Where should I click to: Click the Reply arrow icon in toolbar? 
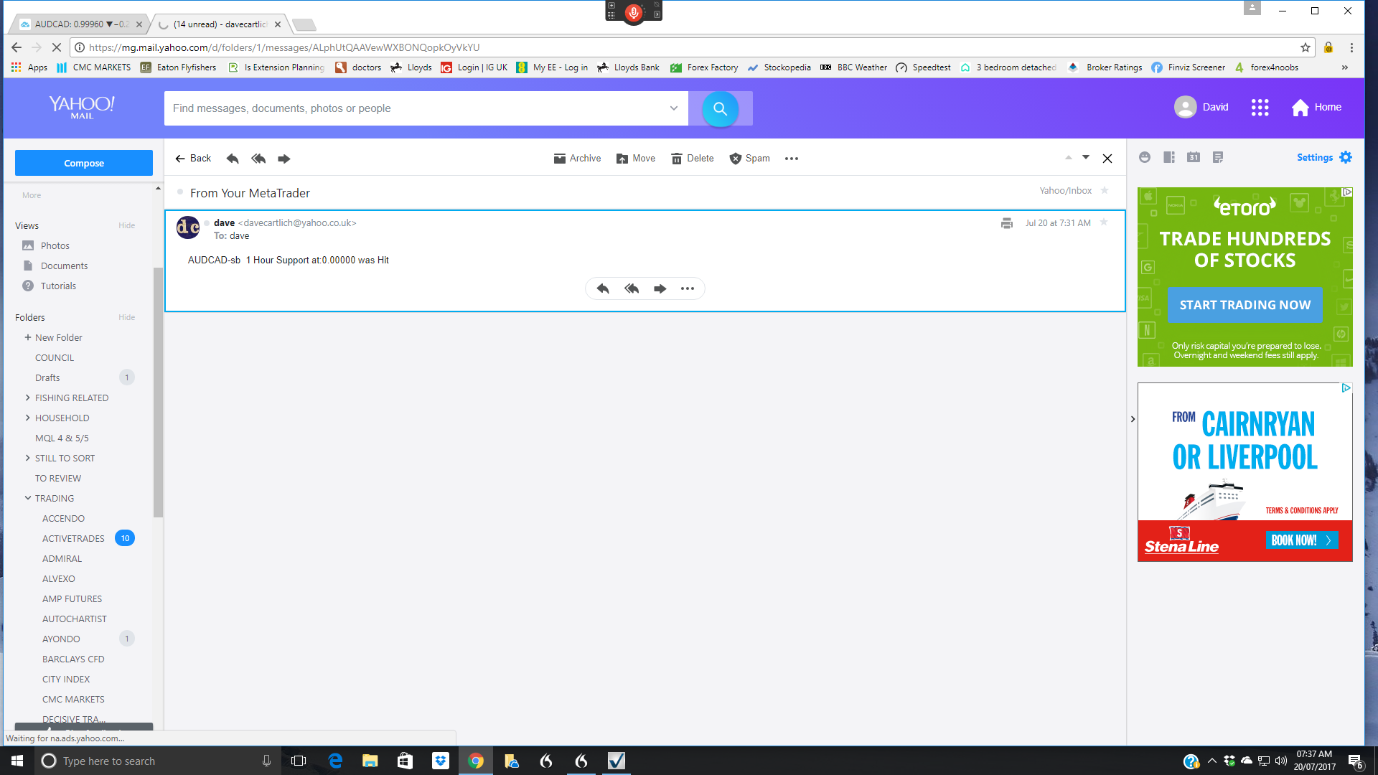233,159
